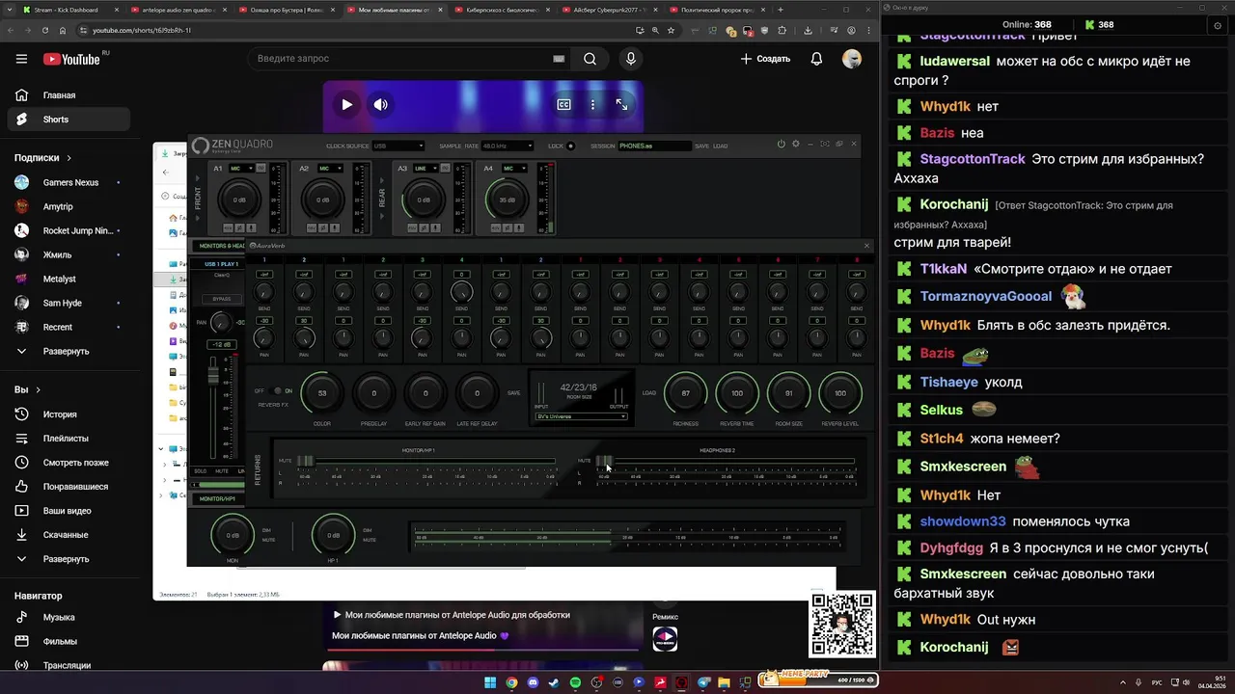Toggle Dim on the MON output
1235x694 pixels.
(x=266, y=530)
